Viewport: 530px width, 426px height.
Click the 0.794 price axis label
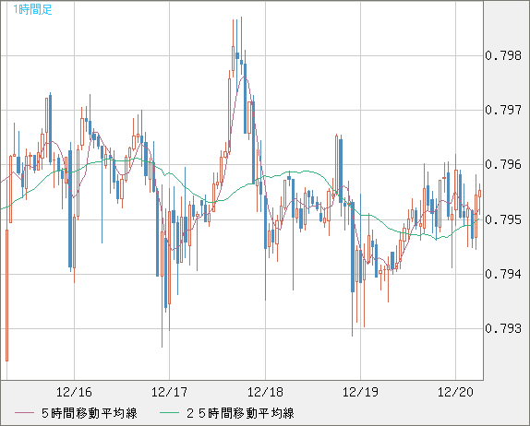pyautogui.click(x=503, y=274)
